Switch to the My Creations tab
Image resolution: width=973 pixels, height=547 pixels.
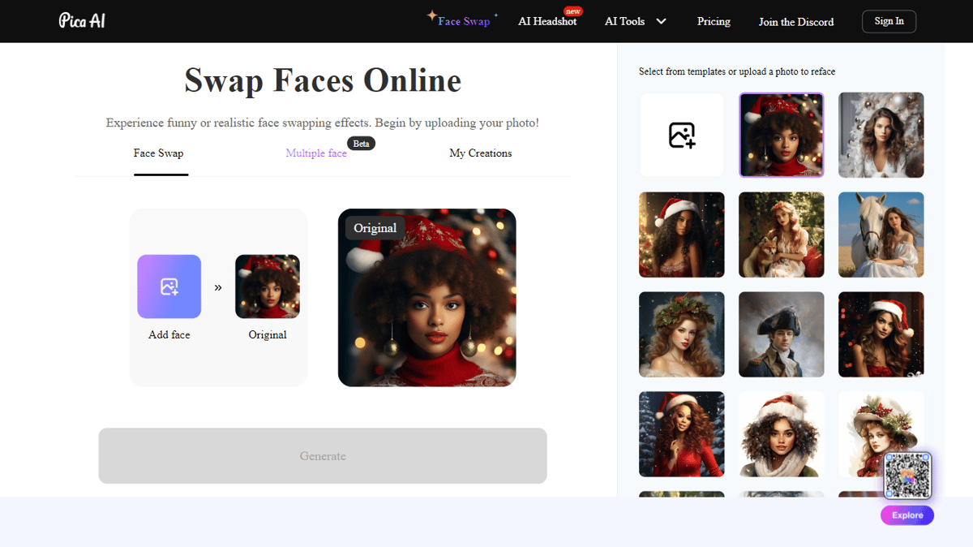(x=481, y=153)
